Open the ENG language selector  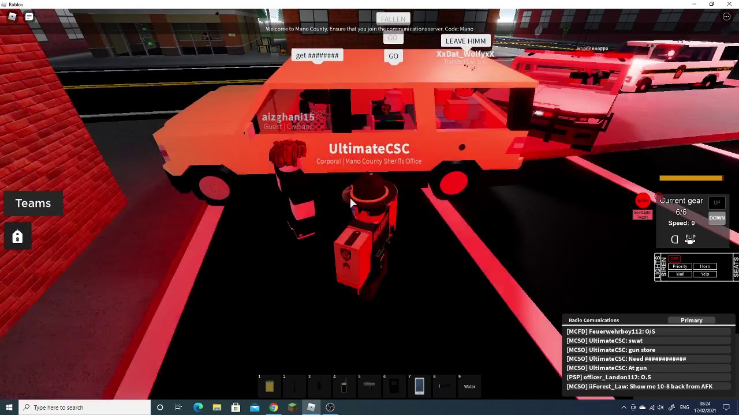click(685, 408)
